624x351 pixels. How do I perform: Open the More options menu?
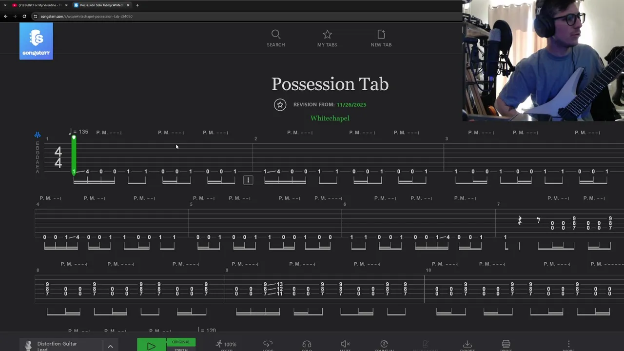pos(568,345)
